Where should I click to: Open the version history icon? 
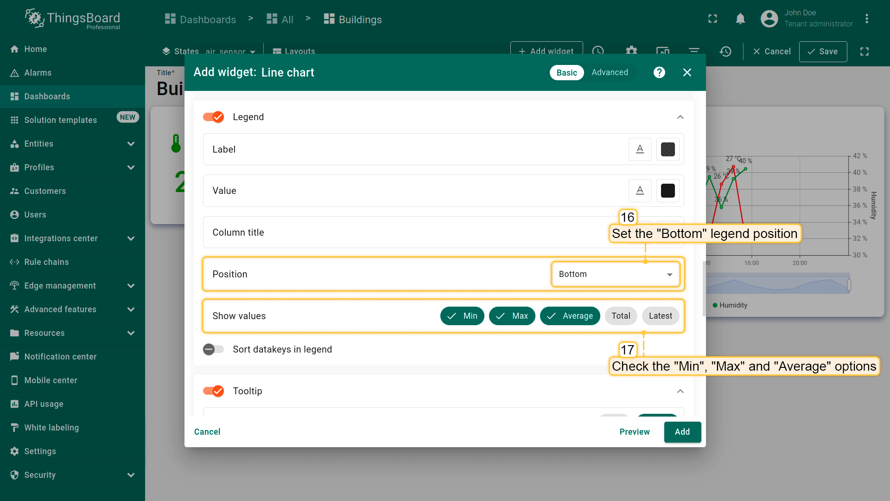[x=725, y=51]
